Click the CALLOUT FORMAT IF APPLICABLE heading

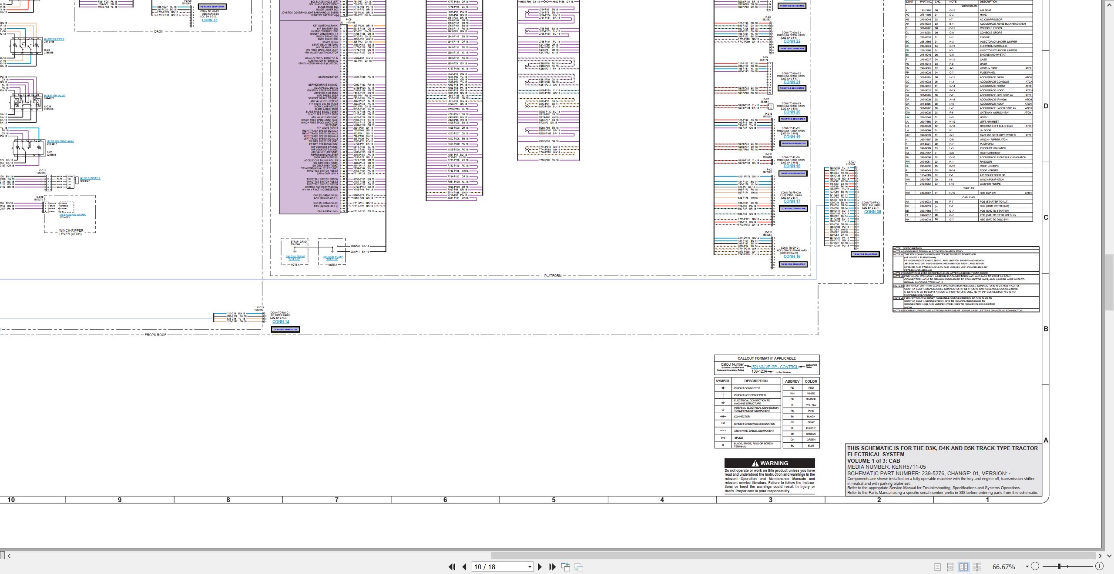[767, 359]
